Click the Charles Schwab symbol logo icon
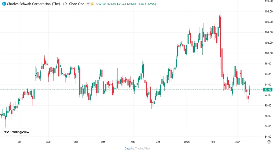 pos(4,4)
